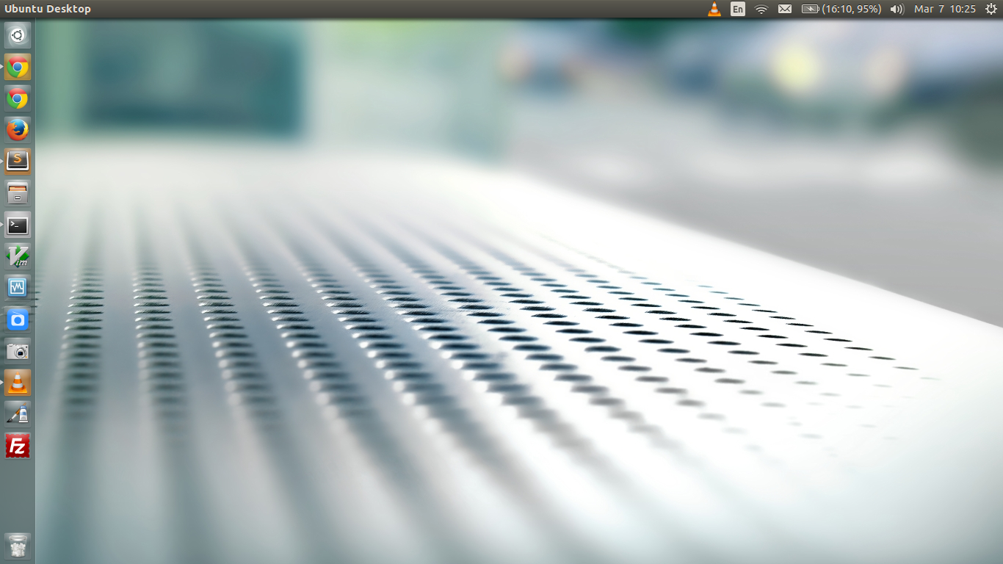
Task: Launch gVim from the launcher
Action: pyautogui.click(x=18, y=256)
